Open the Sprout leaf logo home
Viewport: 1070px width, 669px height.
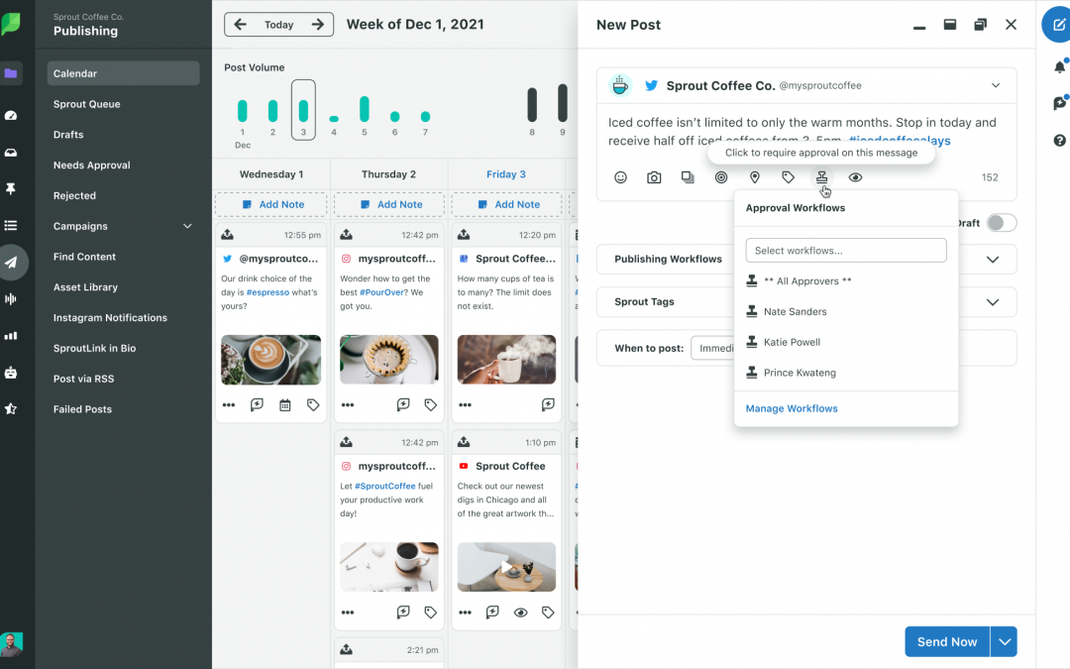pos(11,23)
